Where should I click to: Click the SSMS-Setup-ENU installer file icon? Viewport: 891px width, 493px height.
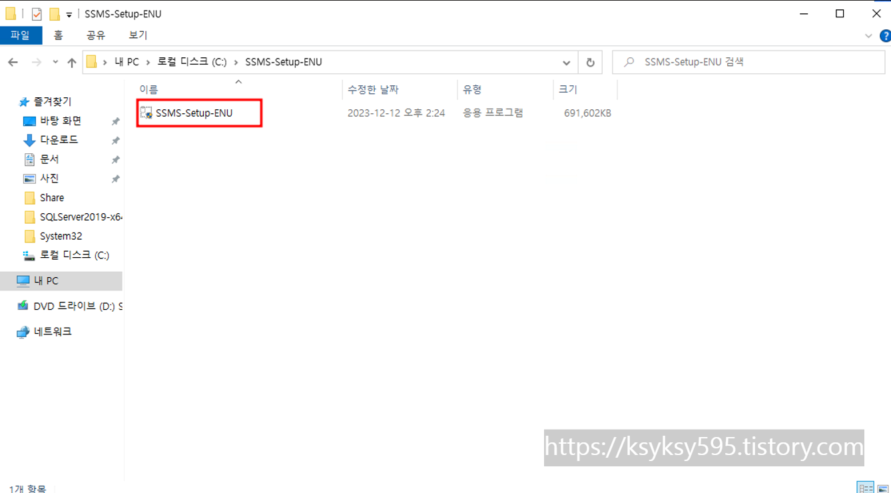tap(146, 113)
